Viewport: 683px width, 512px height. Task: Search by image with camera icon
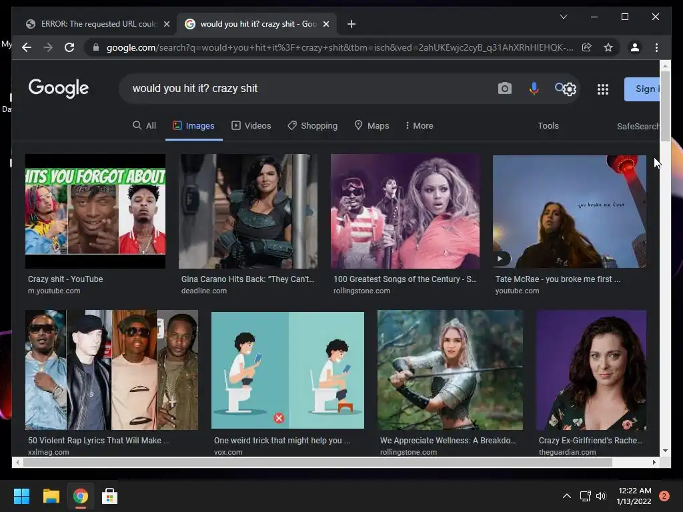(x=504, y=89)
